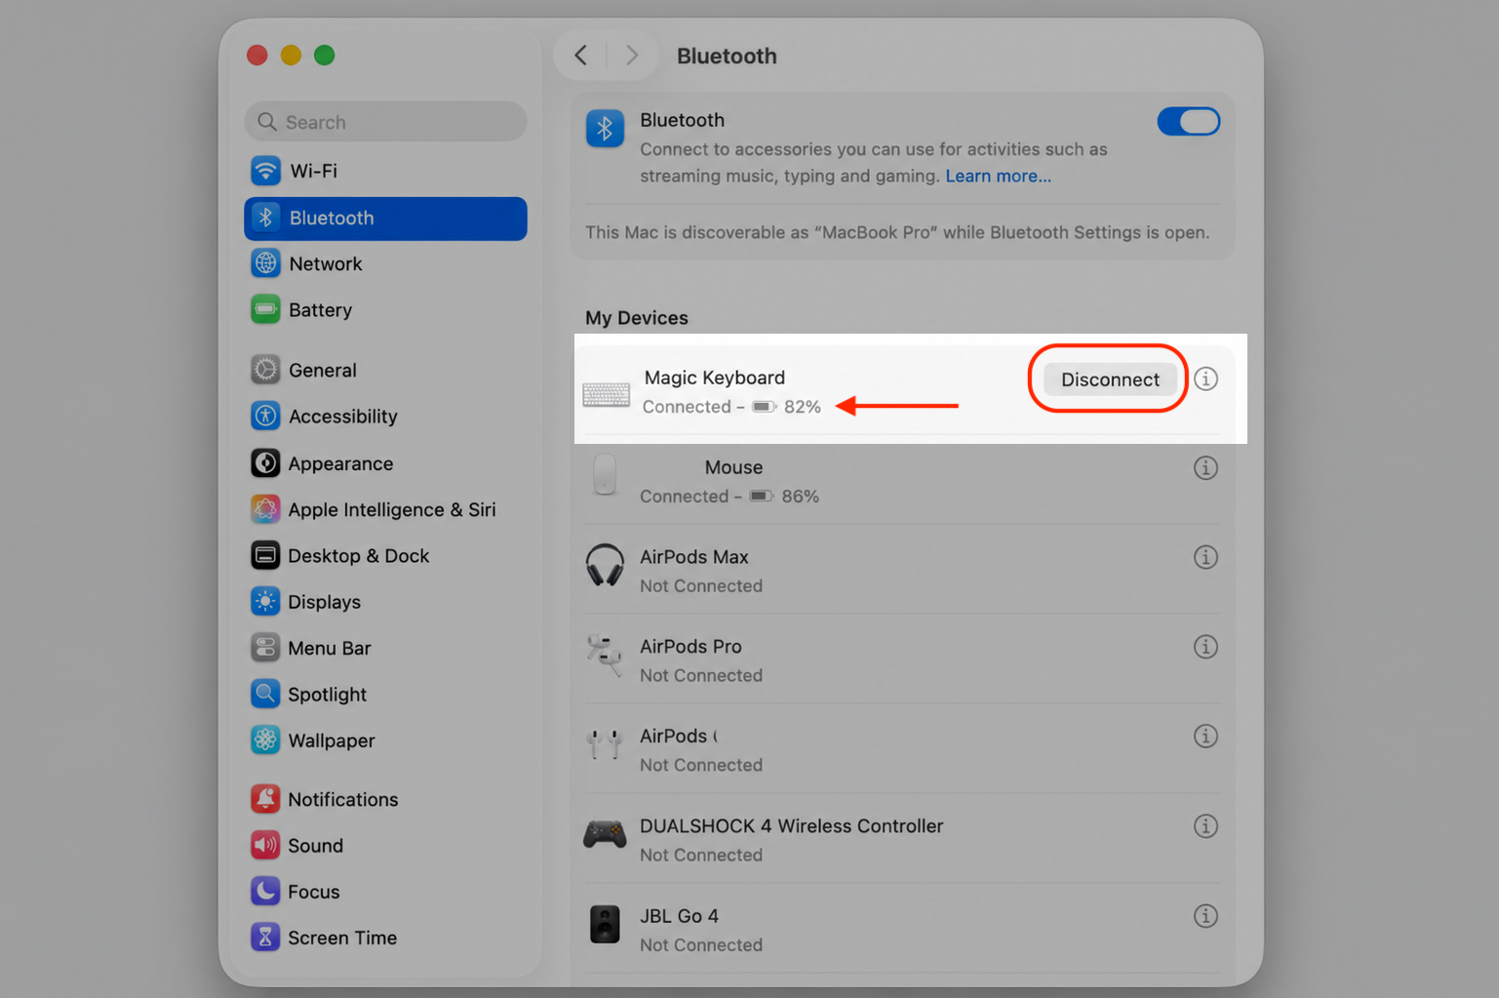Click the Focus moon icon
The width and height of the screenshot is (1499, 998).
pyautogui.click(x=265, y=891)
